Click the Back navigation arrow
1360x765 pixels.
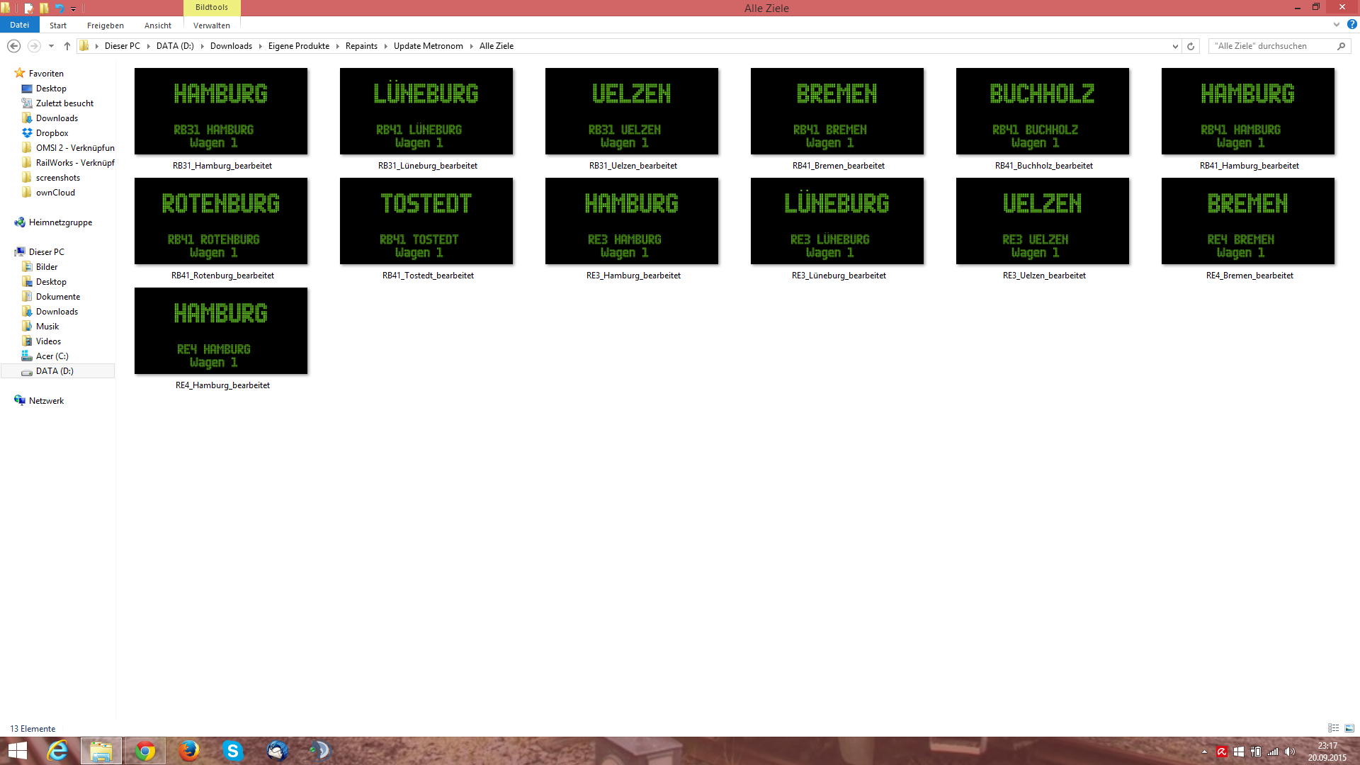point(13,46)
